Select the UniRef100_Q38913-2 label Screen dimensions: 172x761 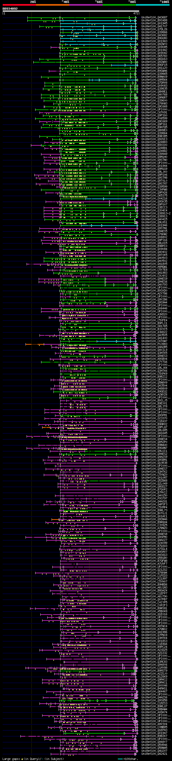156,213
